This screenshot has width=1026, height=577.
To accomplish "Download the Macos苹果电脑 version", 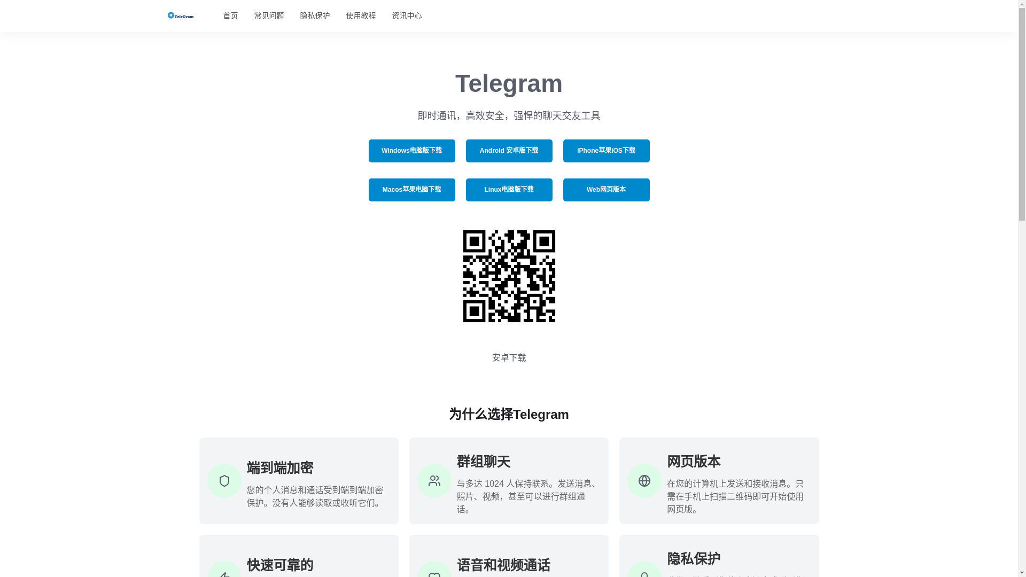I will tap(411, 190).
